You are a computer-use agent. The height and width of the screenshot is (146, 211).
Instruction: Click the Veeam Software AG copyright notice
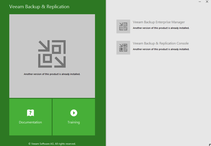pos(52,144)
